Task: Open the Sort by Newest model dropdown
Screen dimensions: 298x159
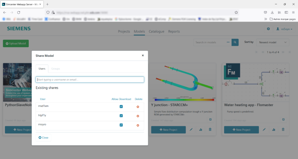Action: pos(273,42)
